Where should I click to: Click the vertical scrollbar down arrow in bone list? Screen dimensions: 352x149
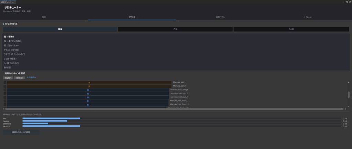tap(349, 106)
